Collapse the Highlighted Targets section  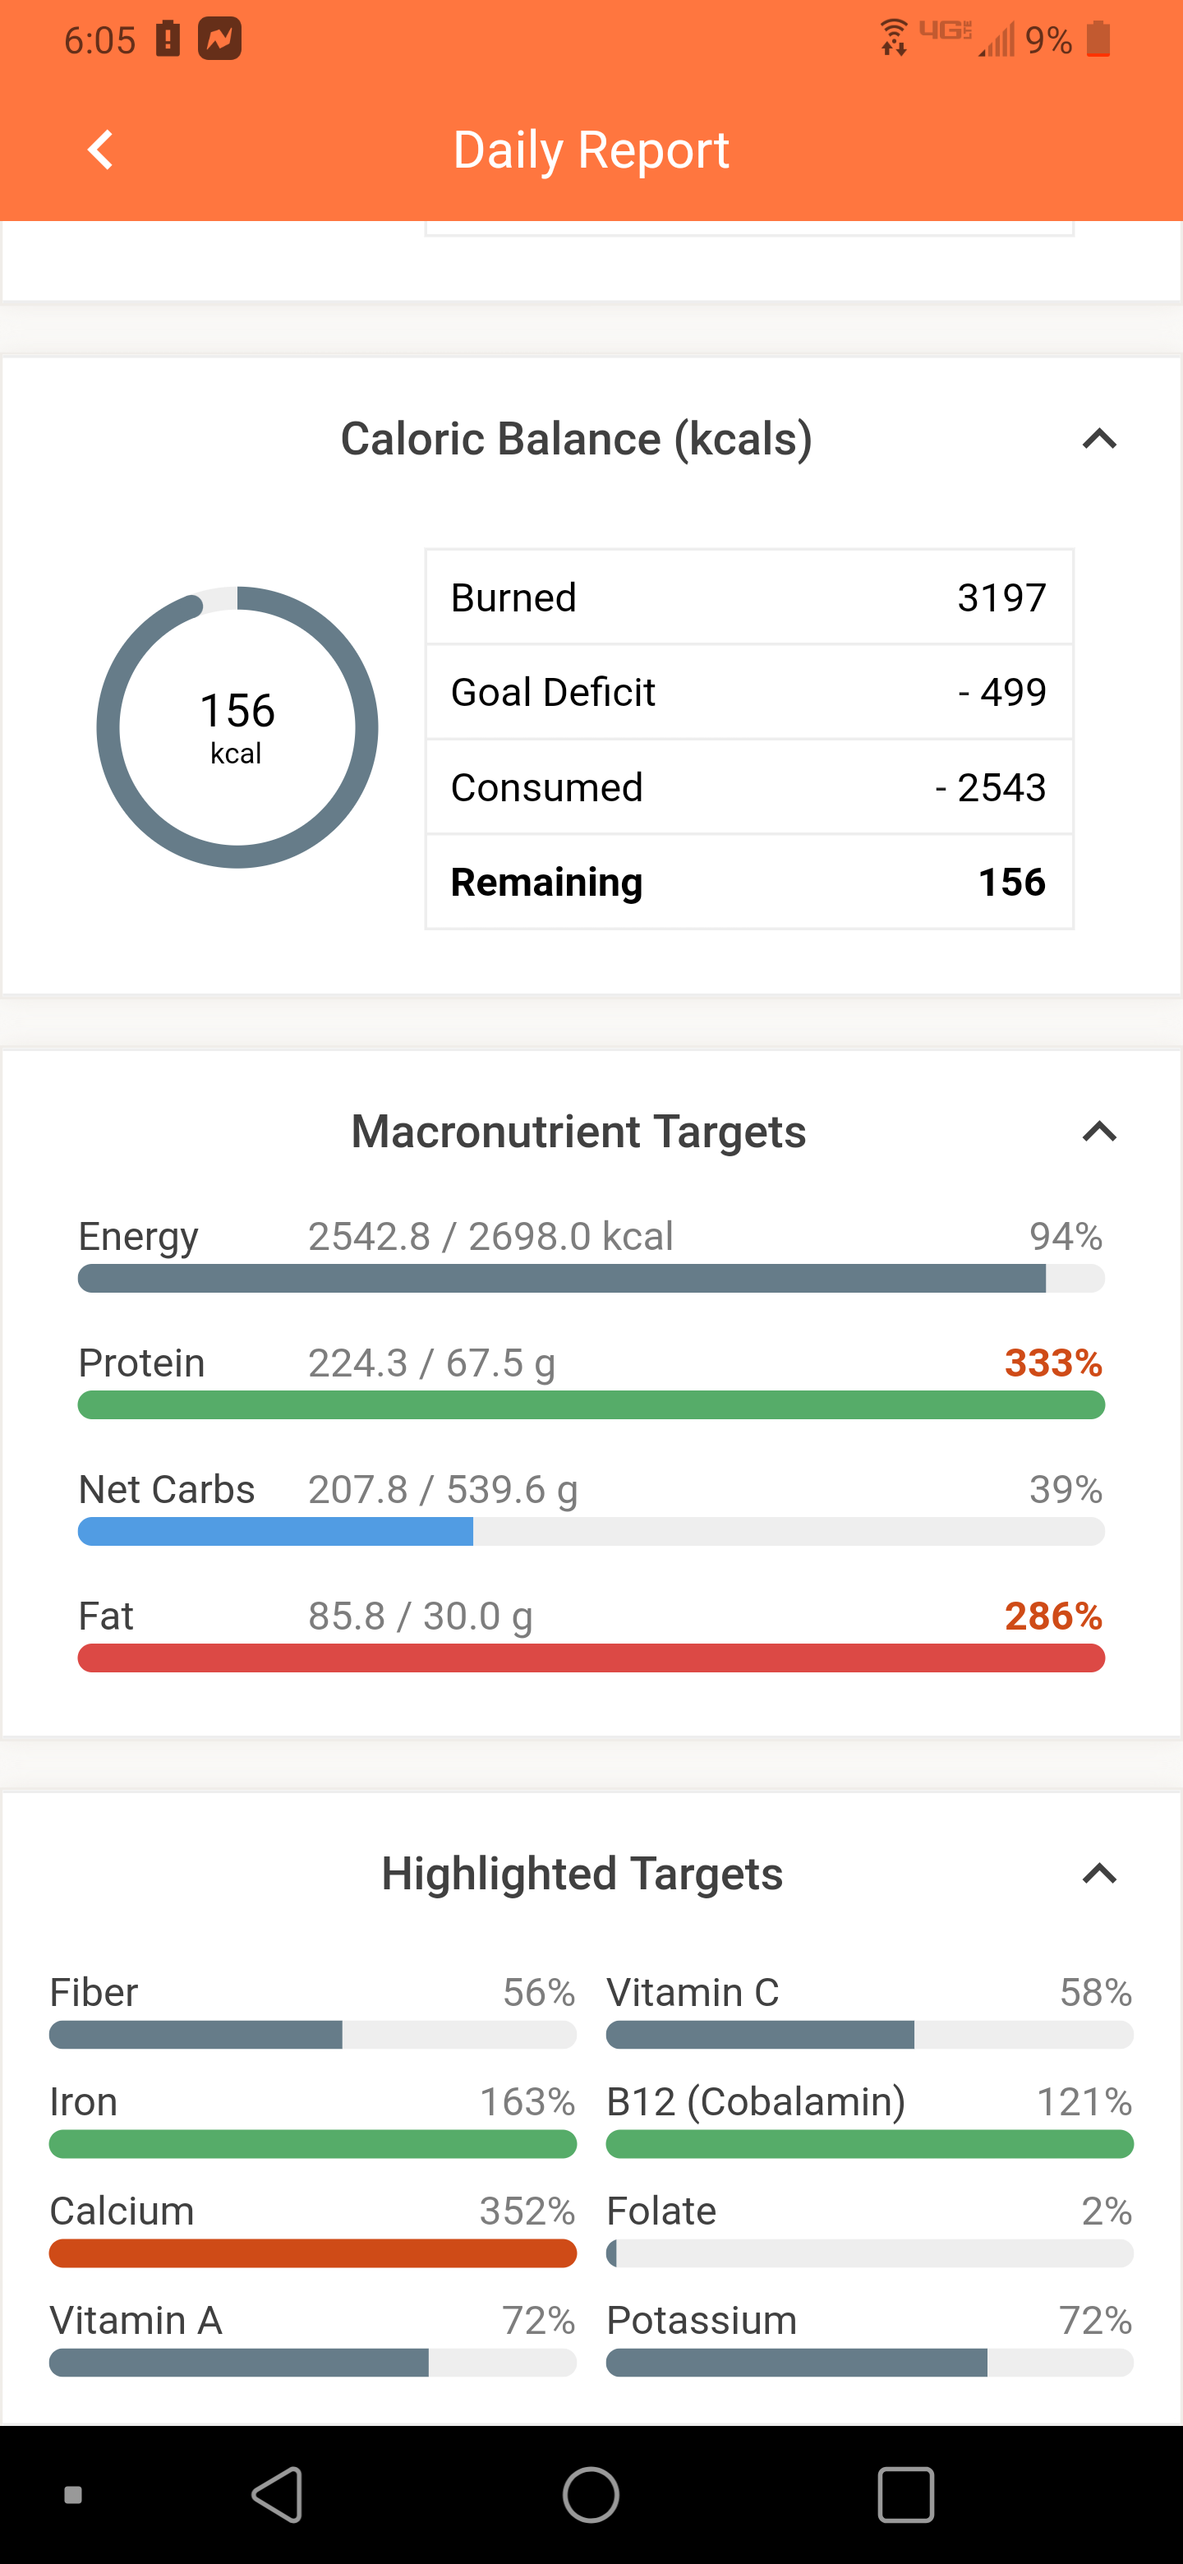[1098, 1875]
